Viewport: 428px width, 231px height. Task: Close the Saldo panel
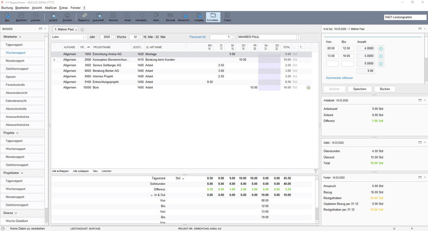425,143
